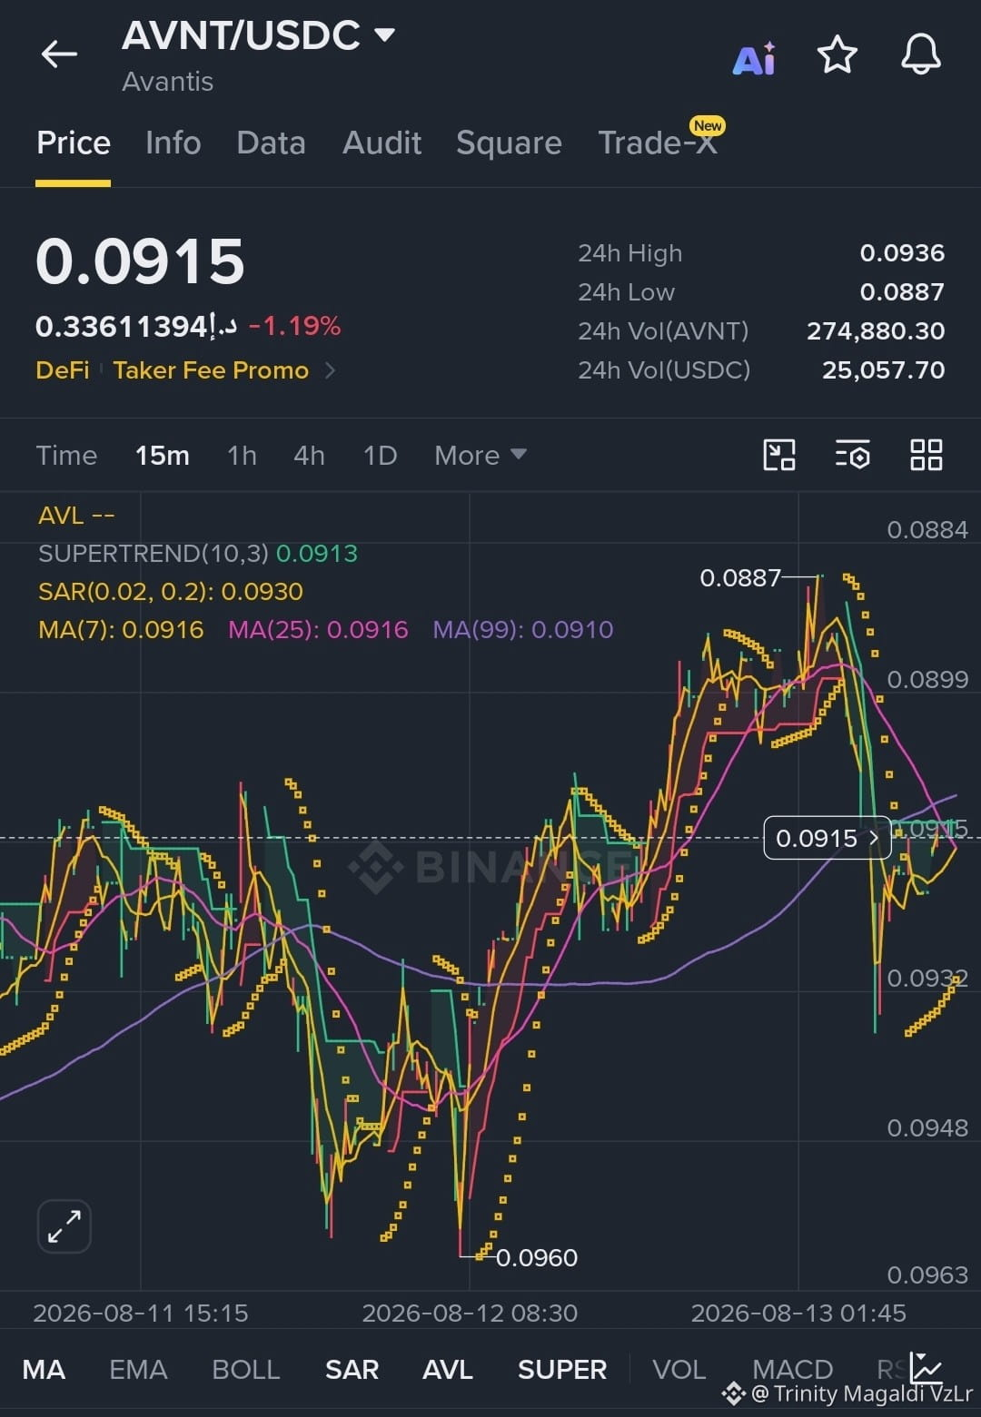Open the Trade-X tab

(658, 143)
